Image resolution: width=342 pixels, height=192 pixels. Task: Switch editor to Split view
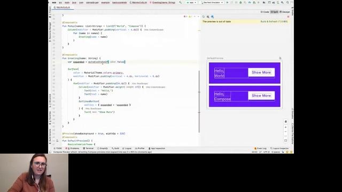[274, 12]
